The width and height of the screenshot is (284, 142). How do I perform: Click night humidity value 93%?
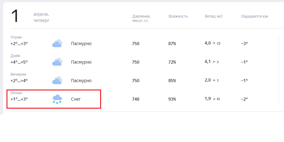(172, 99)
